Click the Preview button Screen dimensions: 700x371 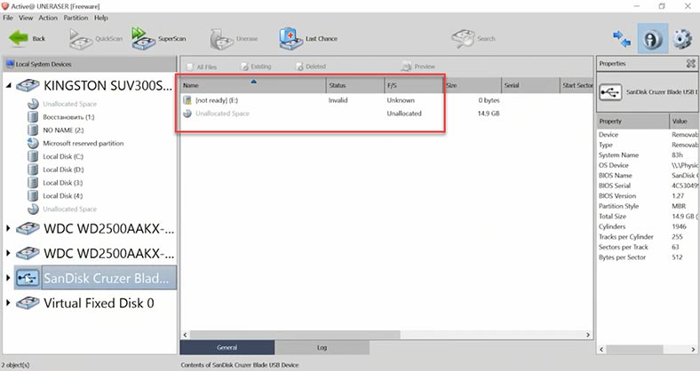coord(418,67)
